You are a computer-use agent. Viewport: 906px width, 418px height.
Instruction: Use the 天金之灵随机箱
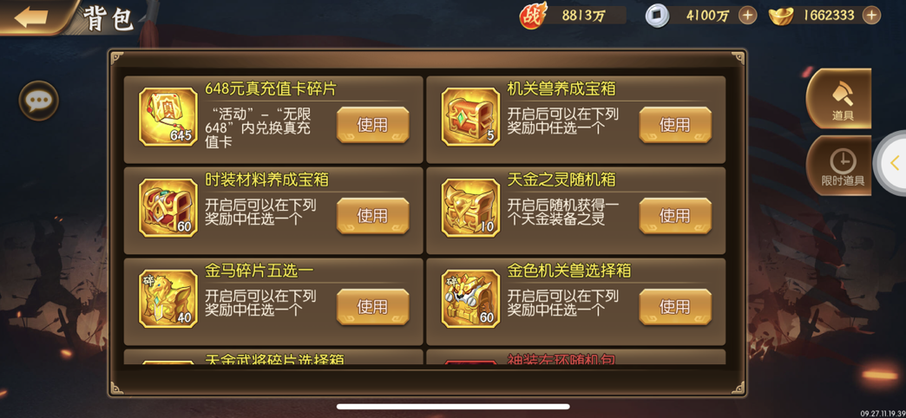[x=675, y=216]
